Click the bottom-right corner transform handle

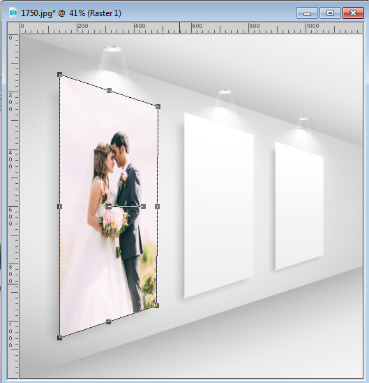(156, 305)
